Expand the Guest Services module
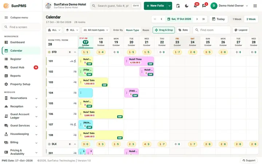This screenshot has height=164, width=262. pos(21,125)
